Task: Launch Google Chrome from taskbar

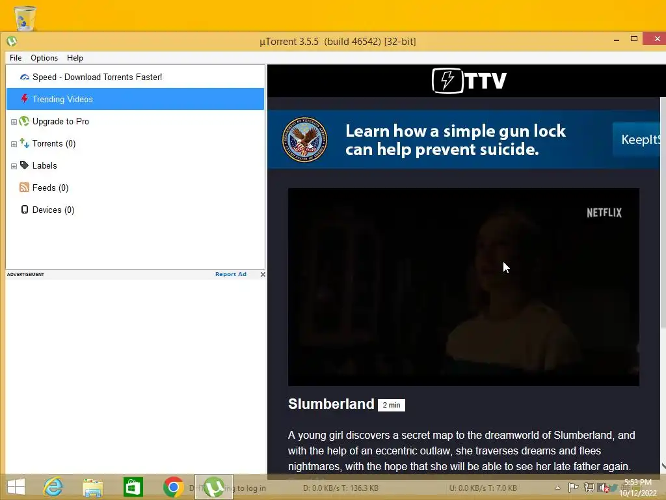Action: coord(173,487)
